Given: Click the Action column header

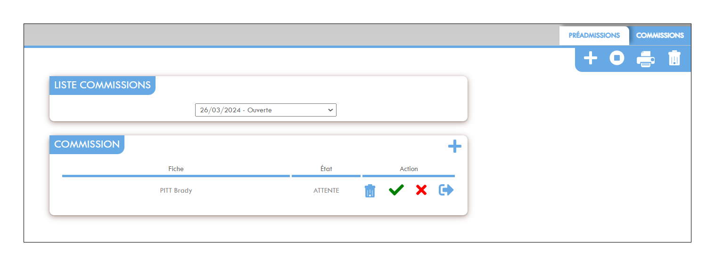Looking at the screenshot, I should [x=409, y=169].
